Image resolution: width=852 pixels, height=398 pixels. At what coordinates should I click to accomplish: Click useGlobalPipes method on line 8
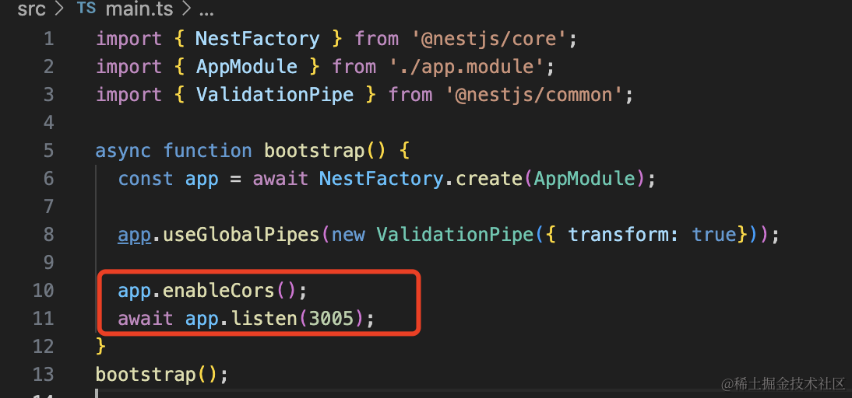coord(235,235)
